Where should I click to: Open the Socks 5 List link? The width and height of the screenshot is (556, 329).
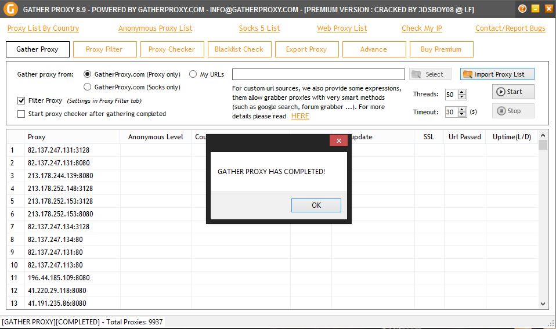coord(259,28)
